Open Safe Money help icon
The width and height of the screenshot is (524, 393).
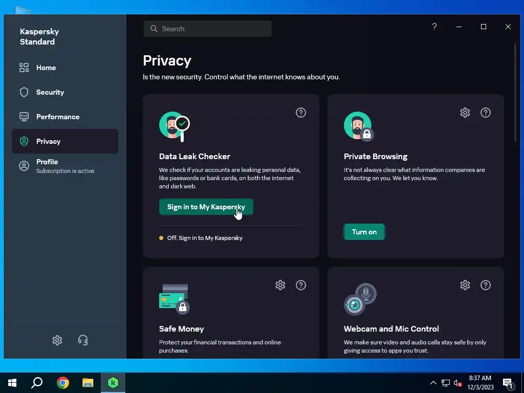click(301, 285)
